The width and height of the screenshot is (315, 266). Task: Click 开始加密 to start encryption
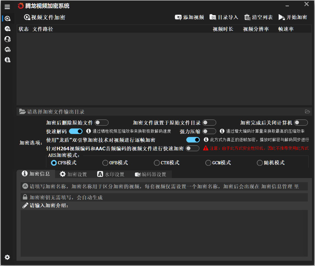click(x=293, y=17)
